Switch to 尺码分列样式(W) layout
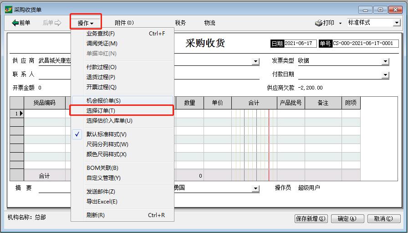The image size is (408, 233). tap(122, 144)
